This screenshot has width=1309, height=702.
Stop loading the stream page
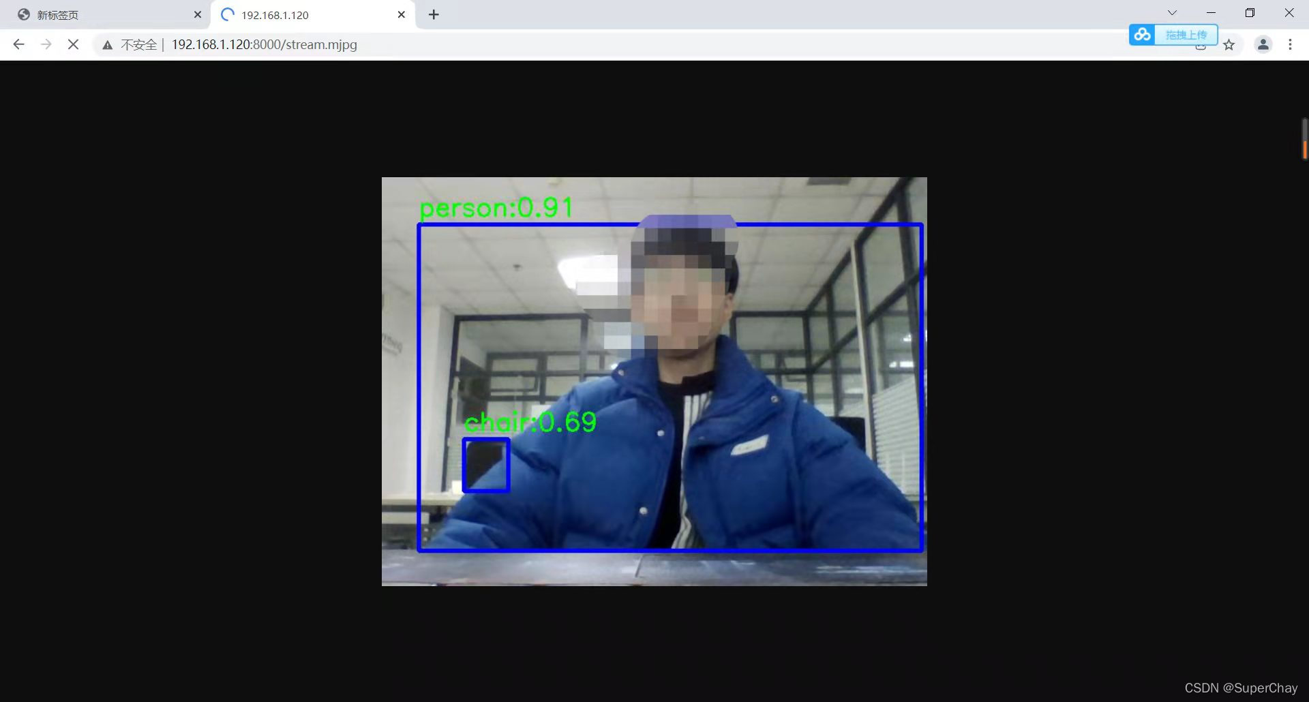(73, 44)
